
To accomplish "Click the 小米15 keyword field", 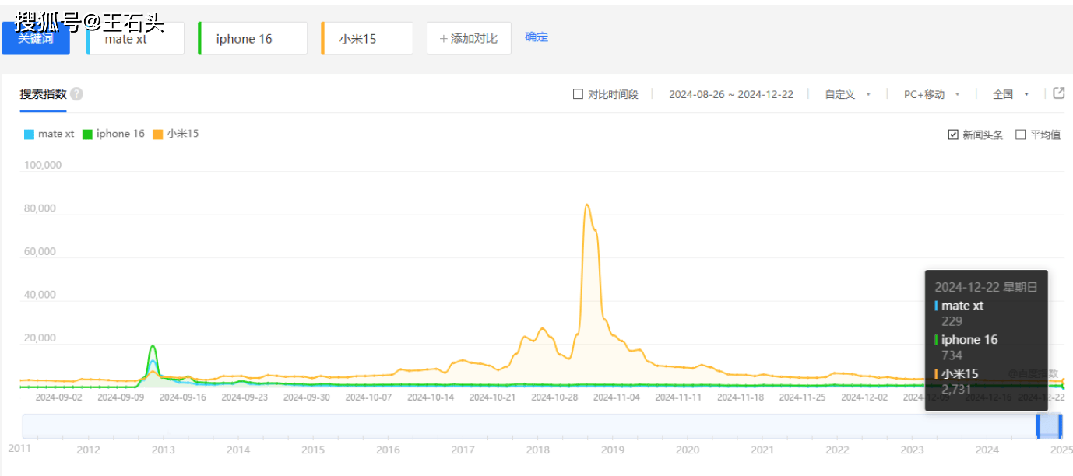I will 367,38.
